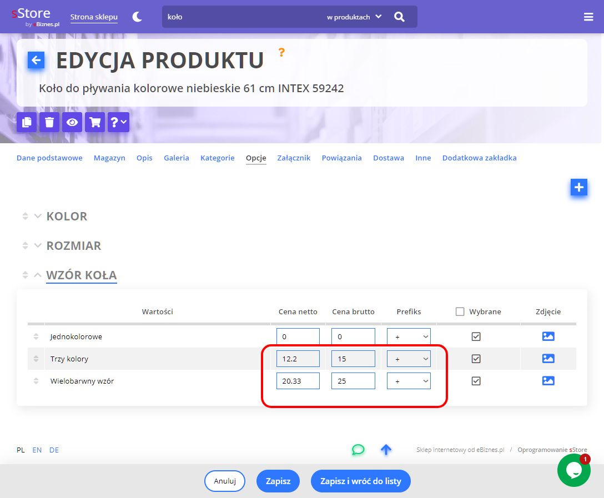This screenshot has width=604, height=498.
Task: Click the Zapisz button
Action: 278,481
